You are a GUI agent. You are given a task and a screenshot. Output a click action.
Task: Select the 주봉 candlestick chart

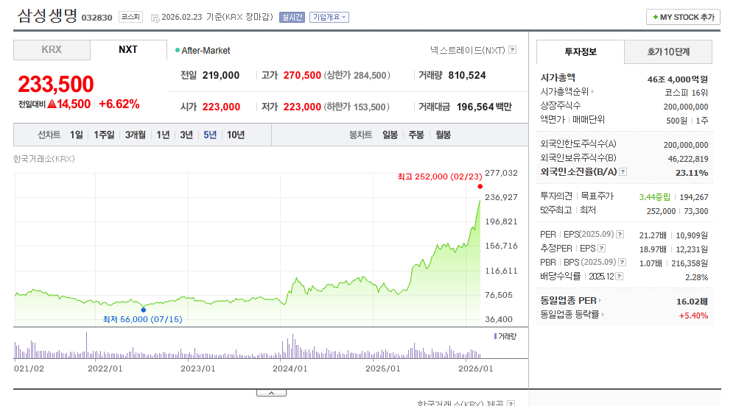(416, 135)
